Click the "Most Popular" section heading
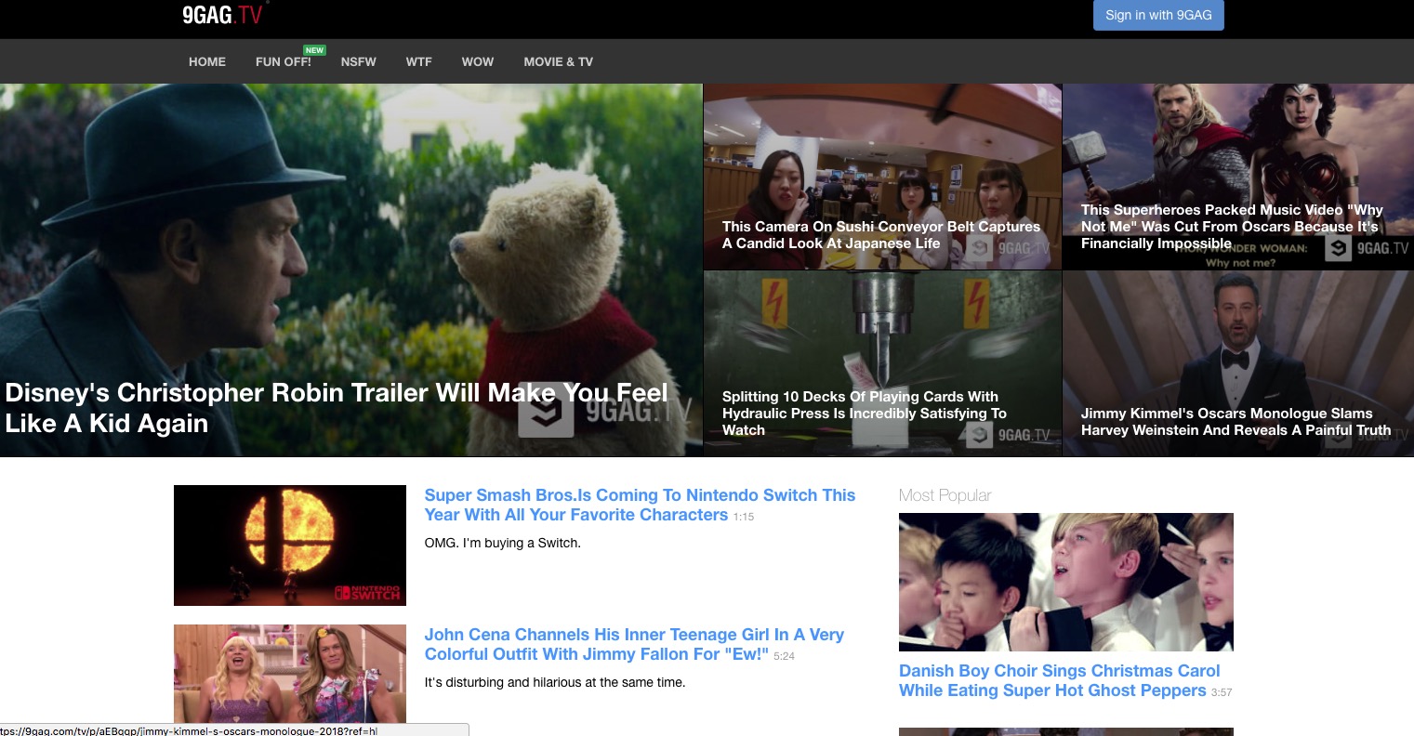The width and height of the screenshot is (1414, 736). tap(945, 495)
